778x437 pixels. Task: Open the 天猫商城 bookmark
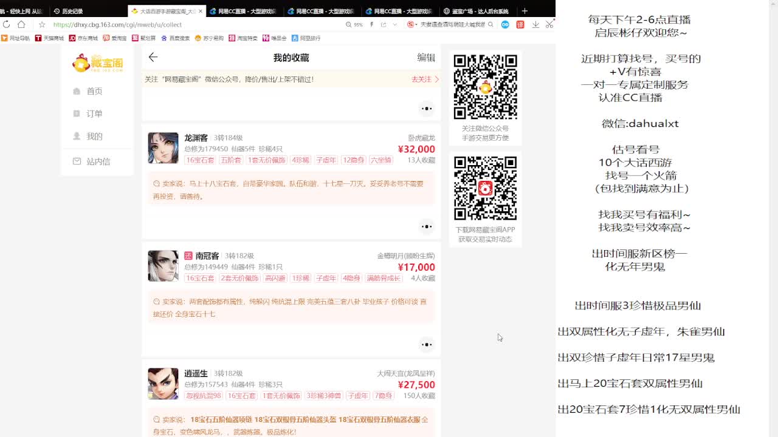tap(49, 38)
